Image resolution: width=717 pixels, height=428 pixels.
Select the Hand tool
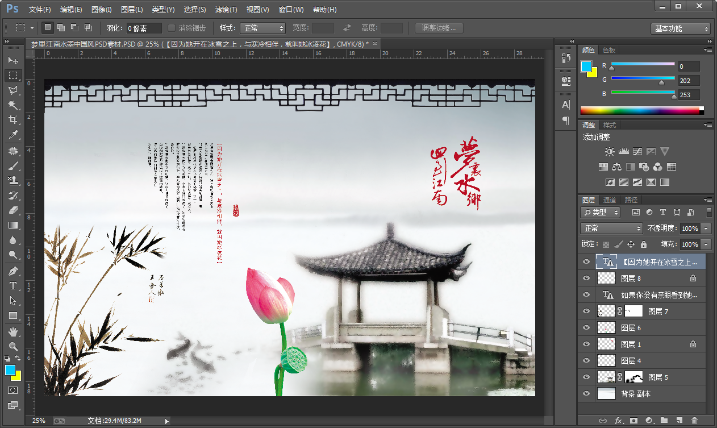[12, 331]
